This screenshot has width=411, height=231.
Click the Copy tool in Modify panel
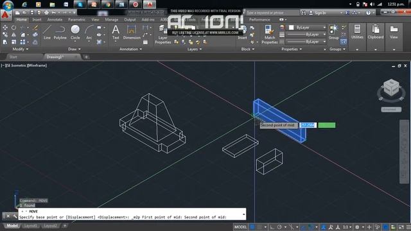5,35
